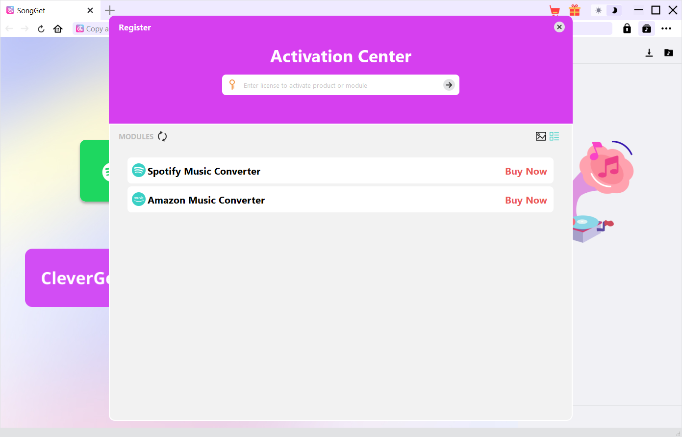The image size is (682, 437).
Task: Open the three-dot more menu
Action: (x=666, y=28)
